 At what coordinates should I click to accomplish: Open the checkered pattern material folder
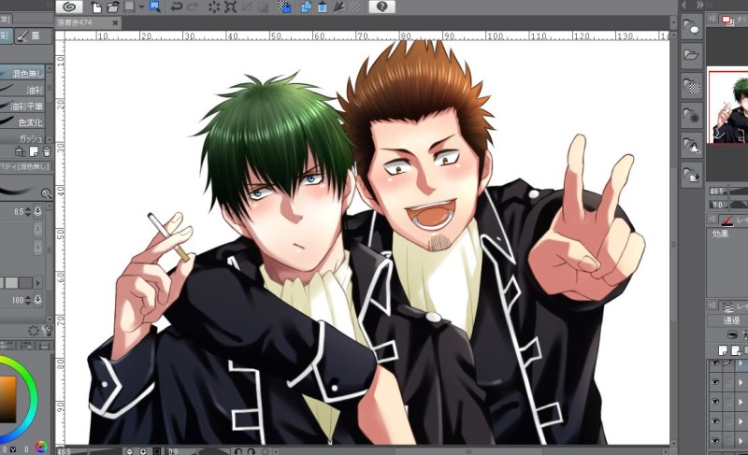[x=691, y=86]
